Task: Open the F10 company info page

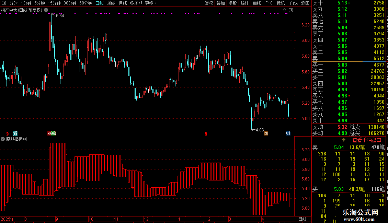Action: [x=269, y=3]
